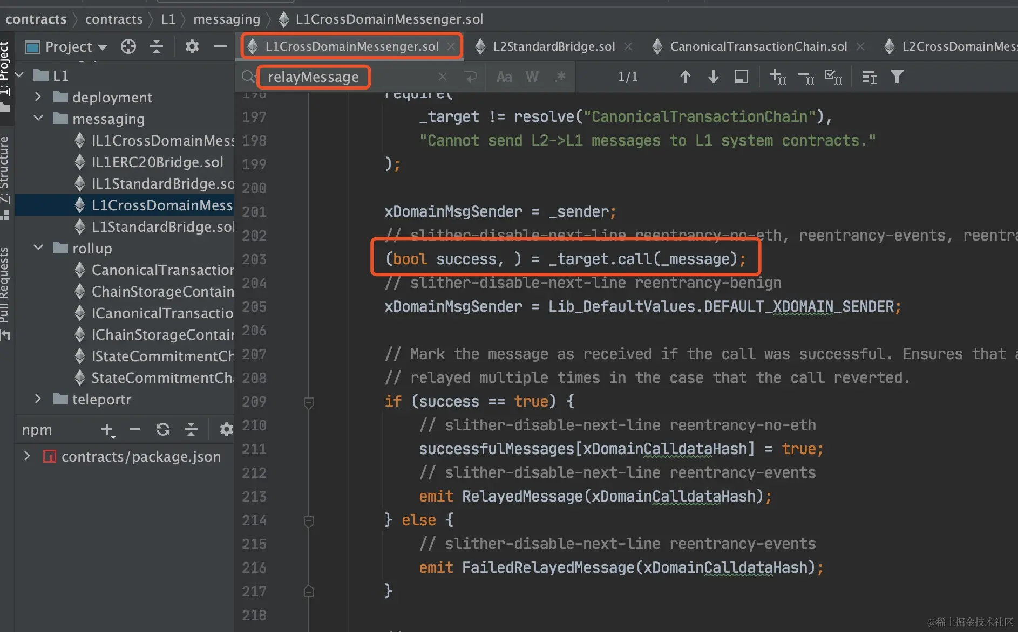Locate current file in Project tree
Screen dimensions: 1018x632
click(128, 47)
